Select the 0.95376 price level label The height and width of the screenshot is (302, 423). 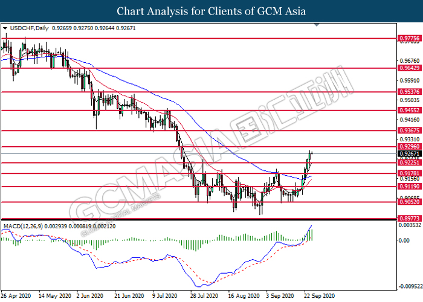click(x=410, y=92)
